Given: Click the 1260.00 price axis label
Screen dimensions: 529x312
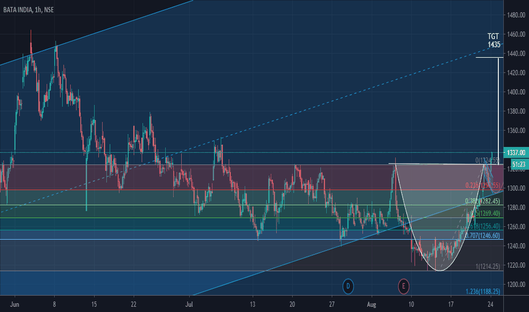Looking at the screenshot, I should (x=516, y=226).
